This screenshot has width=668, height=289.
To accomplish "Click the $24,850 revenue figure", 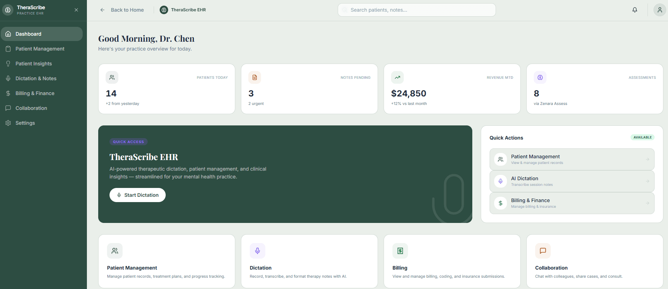I will coord(409,93).
